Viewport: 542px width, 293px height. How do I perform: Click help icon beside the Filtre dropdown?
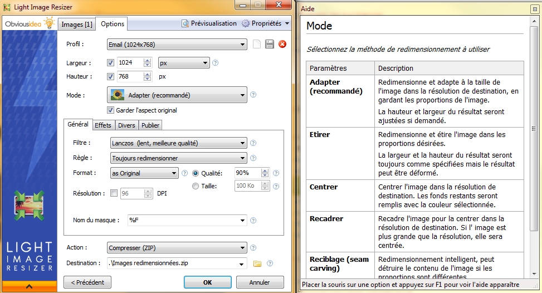click(253, 143)
